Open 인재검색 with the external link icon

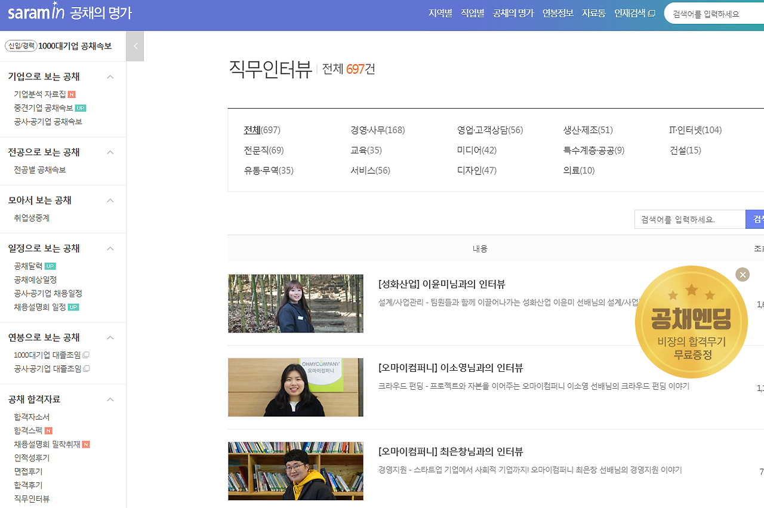point(634,13)
